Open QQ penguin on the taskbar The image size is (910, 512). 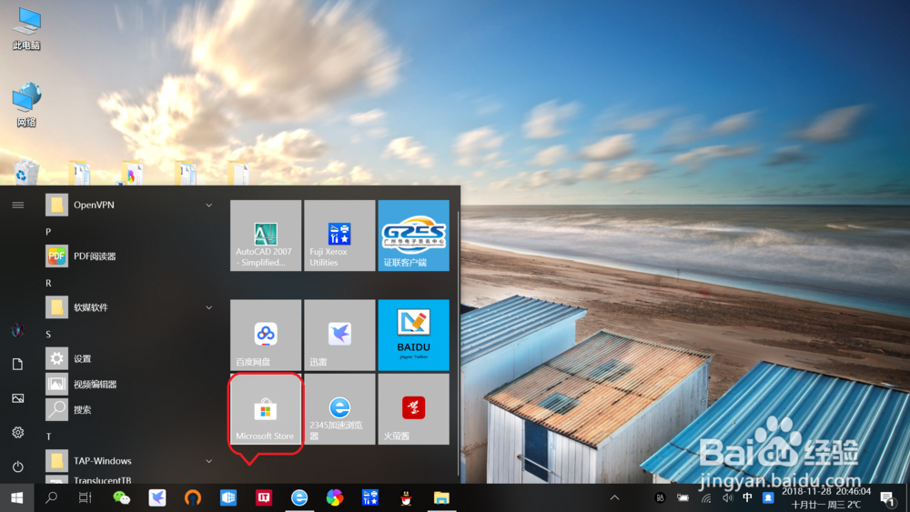click(406, 497)
